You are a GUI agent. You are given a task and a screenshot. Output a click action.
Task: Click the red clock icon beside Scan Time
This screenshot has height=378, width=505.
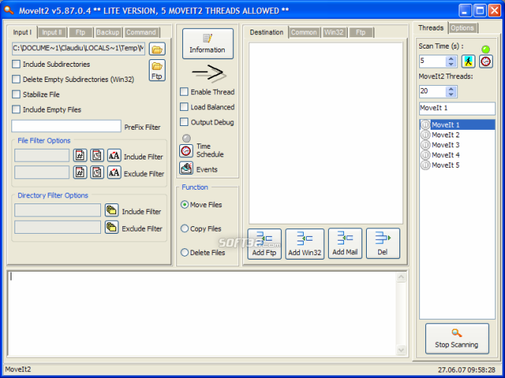[x=486, y=61]
